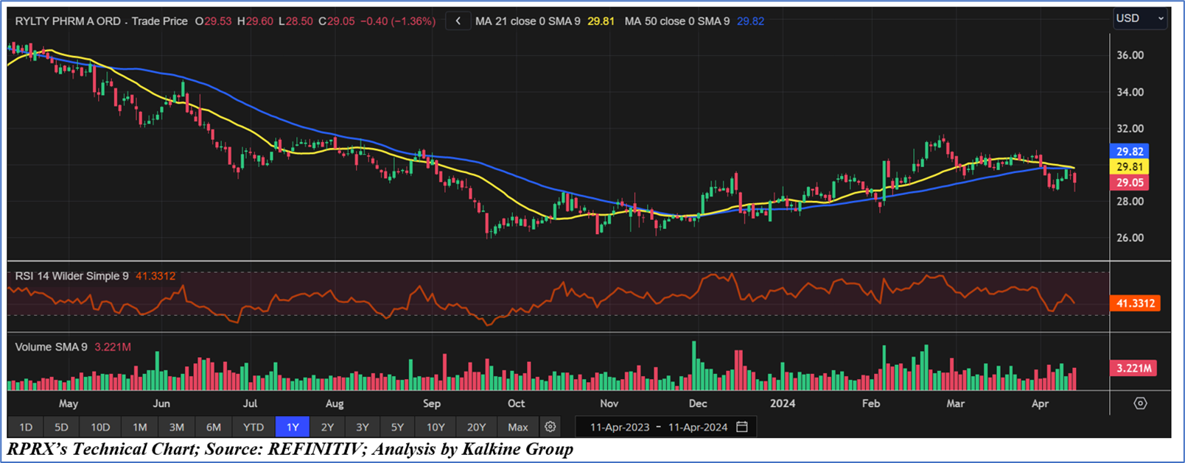The image size is (1185, 463).
Task: Choose the 20Y time range
Action: point(477,427)
